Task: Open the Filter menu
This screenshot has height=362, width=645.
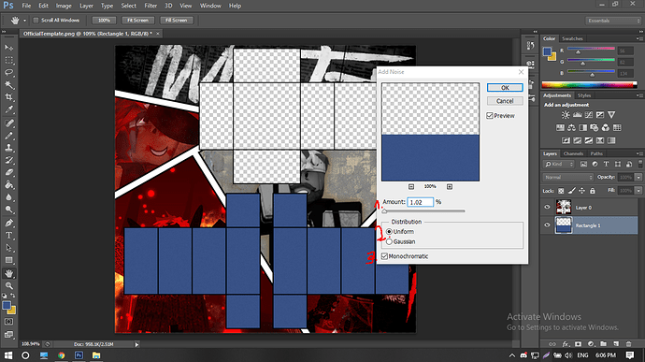Action: click(x=150, y=6)
